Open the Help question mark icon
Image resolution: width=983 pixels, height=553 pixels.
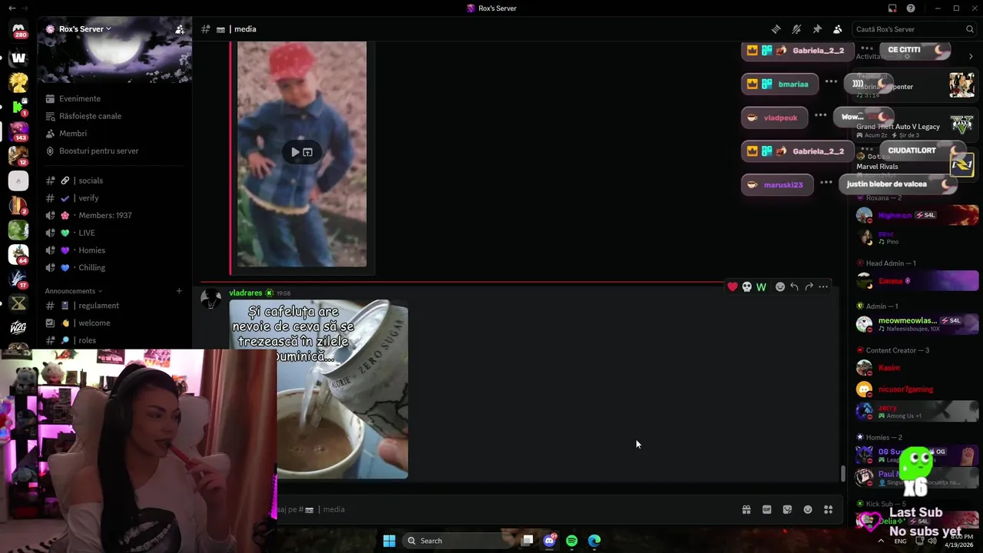pyautogui.click(x=911, y=8)
